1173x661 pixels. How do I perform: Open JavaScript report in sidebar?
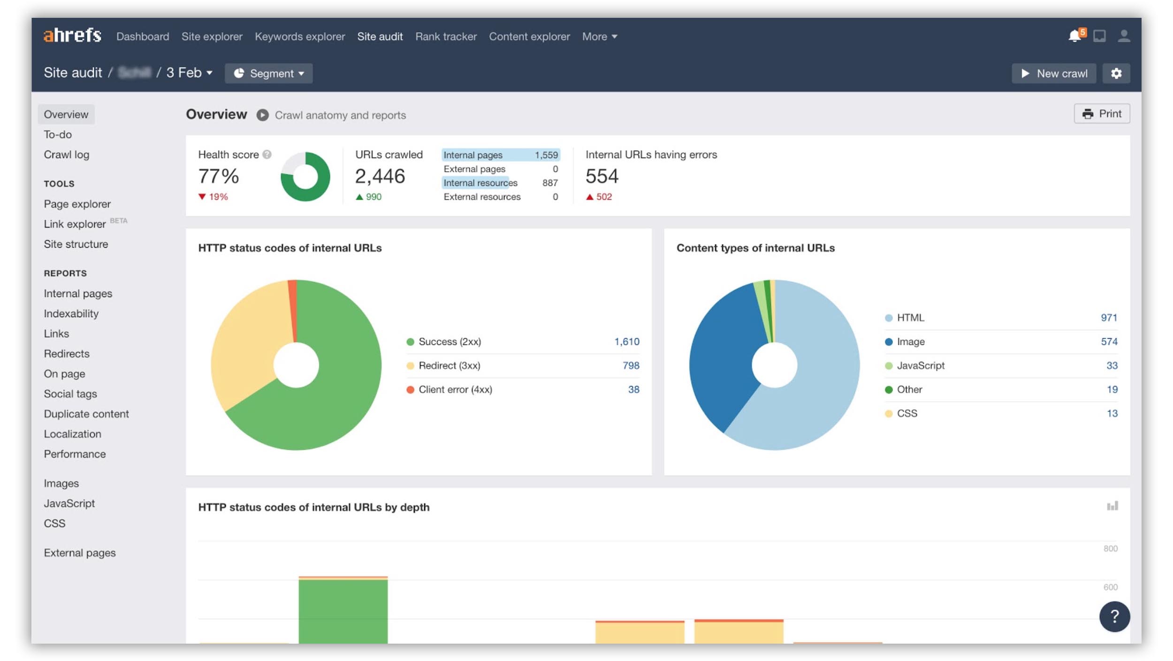click(69, 503)
